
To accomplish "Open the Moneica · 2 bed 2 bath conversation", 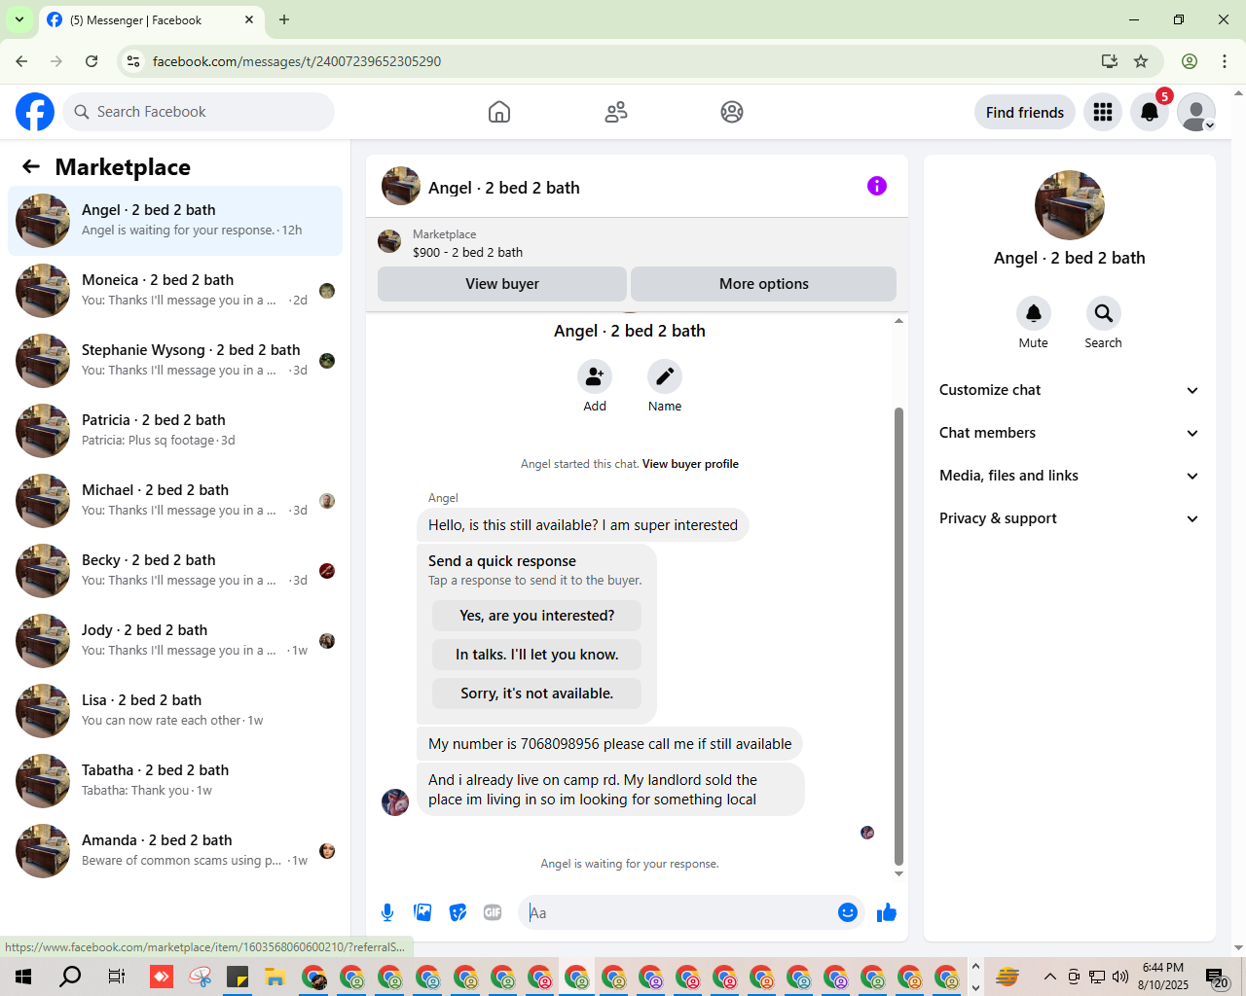I will pos(175,291).
